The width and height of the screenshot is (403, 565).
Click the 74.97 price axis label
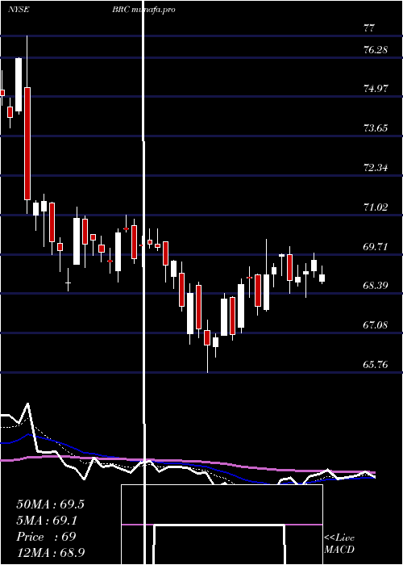point(376,89)
